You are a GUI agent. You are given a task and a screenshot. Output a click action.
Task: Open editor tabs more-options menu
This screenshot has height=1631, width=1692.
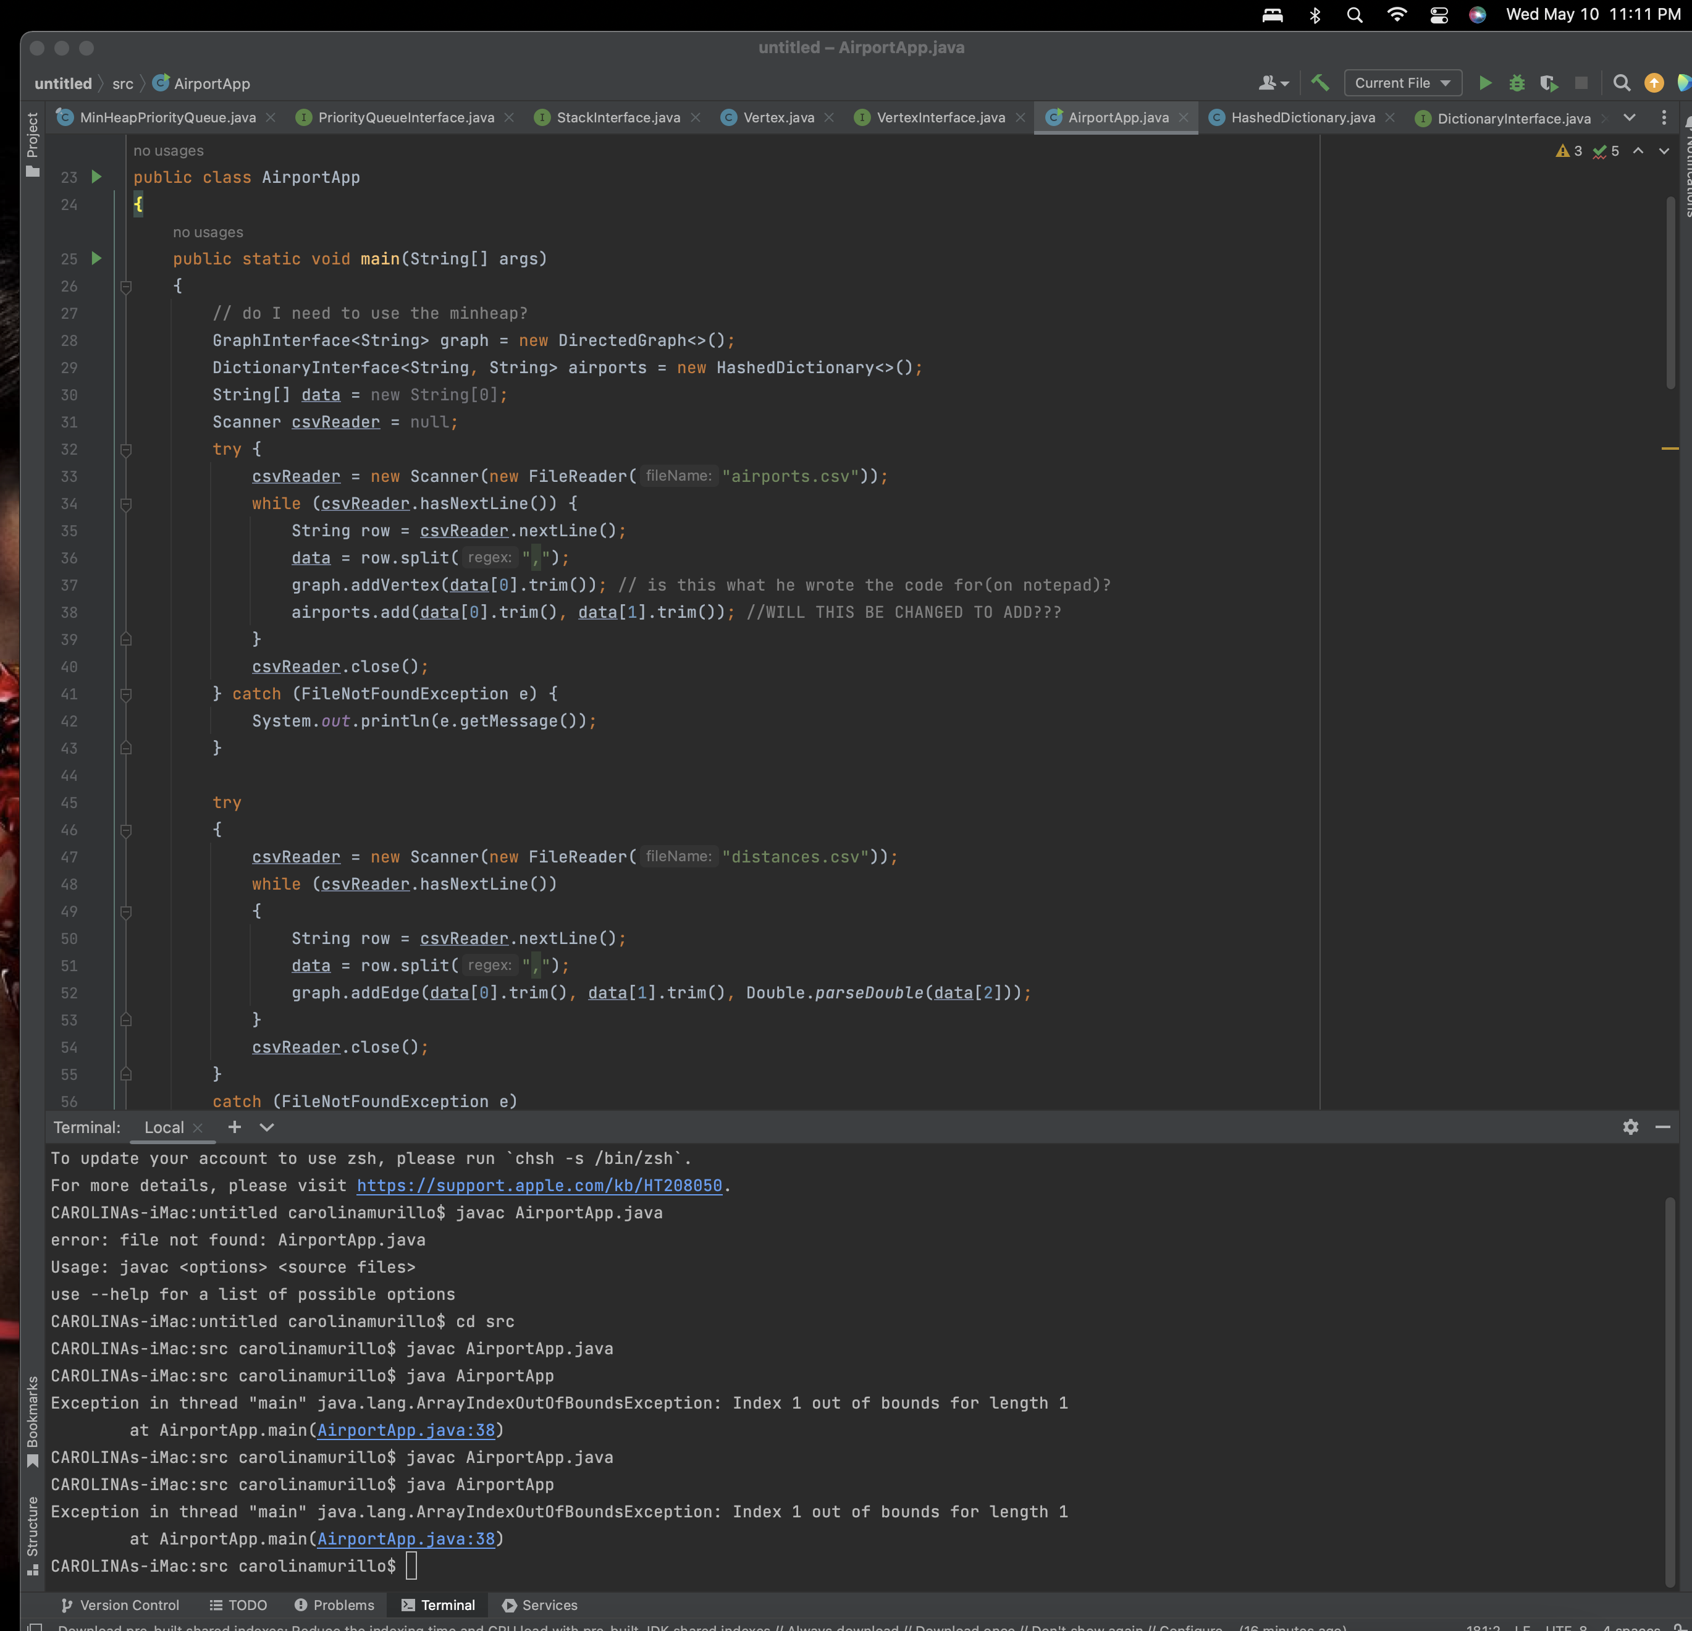coord(1664,117)
